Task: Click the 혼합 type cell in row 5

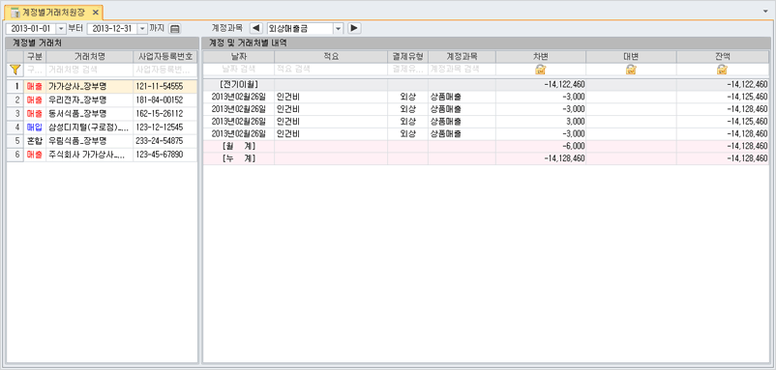Action: point(35,141)
